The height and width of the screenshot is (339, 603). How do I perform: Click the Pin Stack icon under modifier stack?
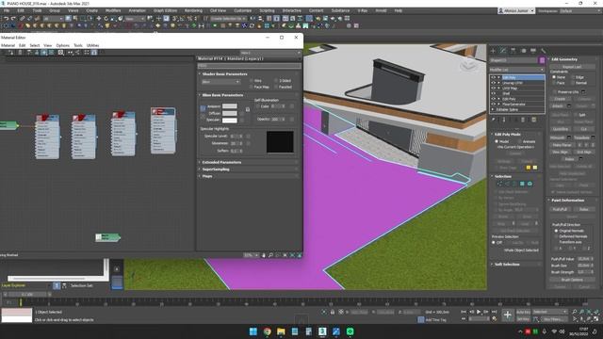494,120
